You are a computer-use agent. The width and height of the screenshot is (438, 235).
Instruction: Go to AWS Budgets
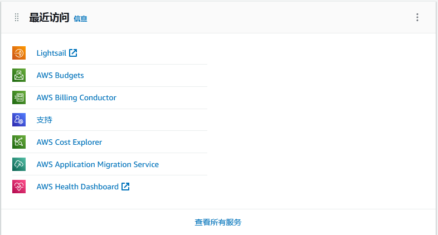coord(60,75)
